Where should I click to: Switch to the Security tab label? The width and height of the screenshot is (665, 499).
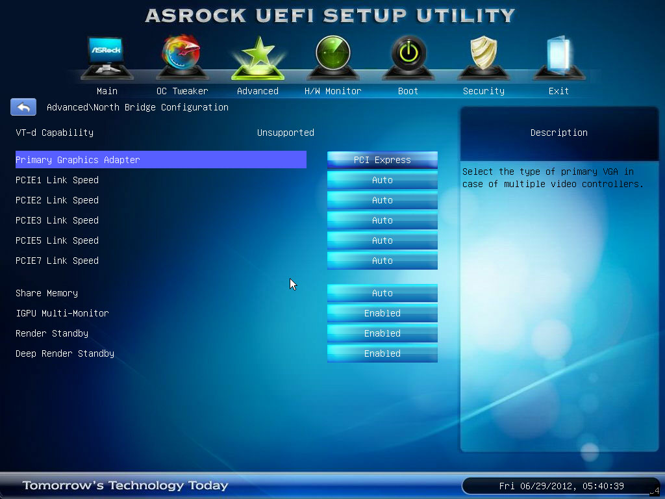(483, 91)
